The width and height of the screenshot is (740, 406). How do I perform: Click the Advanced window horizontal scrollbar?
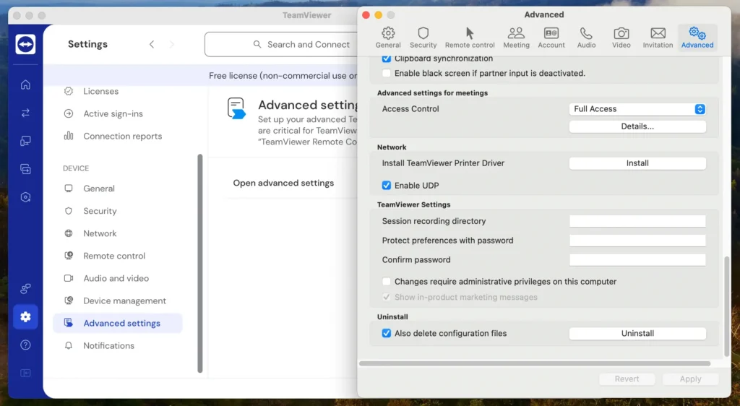point(535,363)
